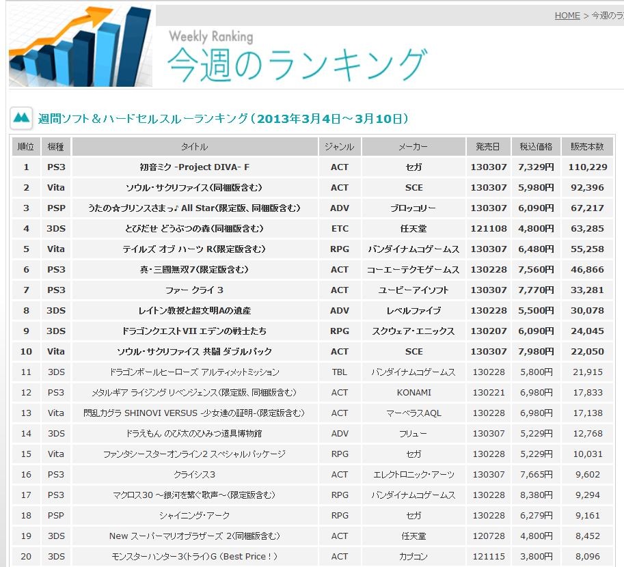Click release date 121108
Viewport: 624px width, 567px height.
(489, 228)
